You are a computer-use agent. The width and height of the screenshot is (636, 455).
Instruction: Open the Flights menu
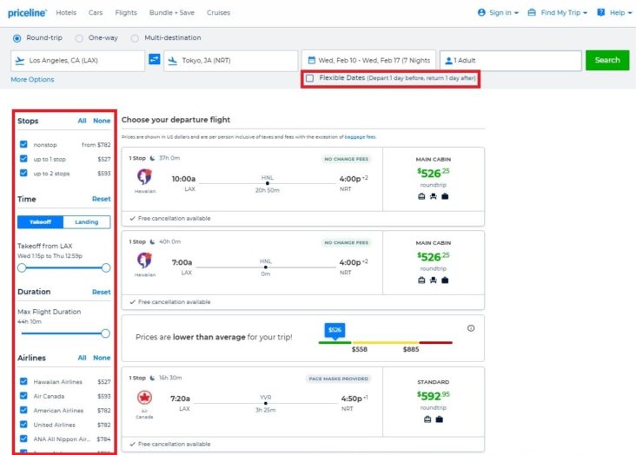126,12
